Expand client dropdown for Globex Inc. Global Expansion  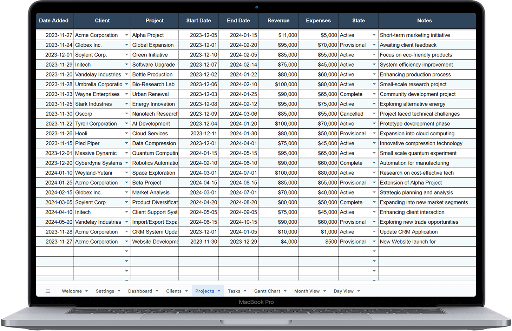click(x=126, y=45)
